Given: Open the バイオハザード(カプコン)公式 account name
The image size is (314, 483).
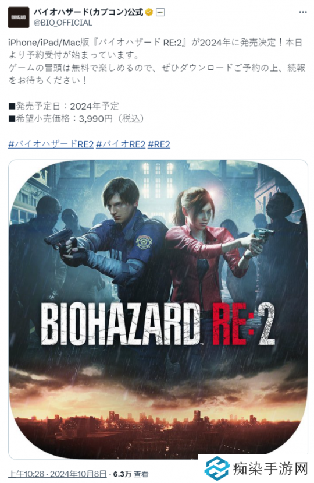Looking at the screenshot, I should (x=88, y=12).
